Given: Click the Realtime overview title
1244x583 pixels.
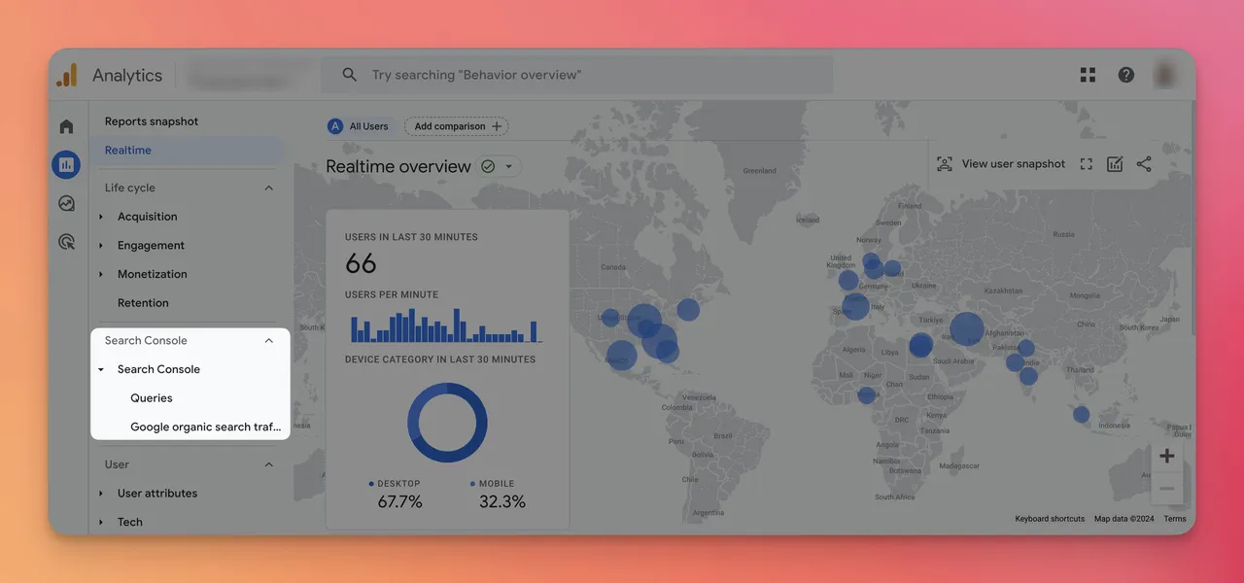Looking at the screenshot, I should [398, 166].
